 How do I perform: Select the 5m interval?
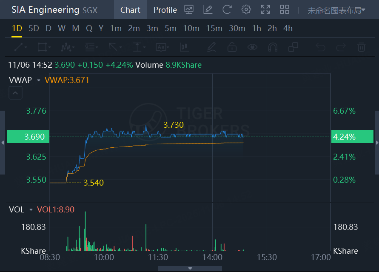(x=171, y=28)
